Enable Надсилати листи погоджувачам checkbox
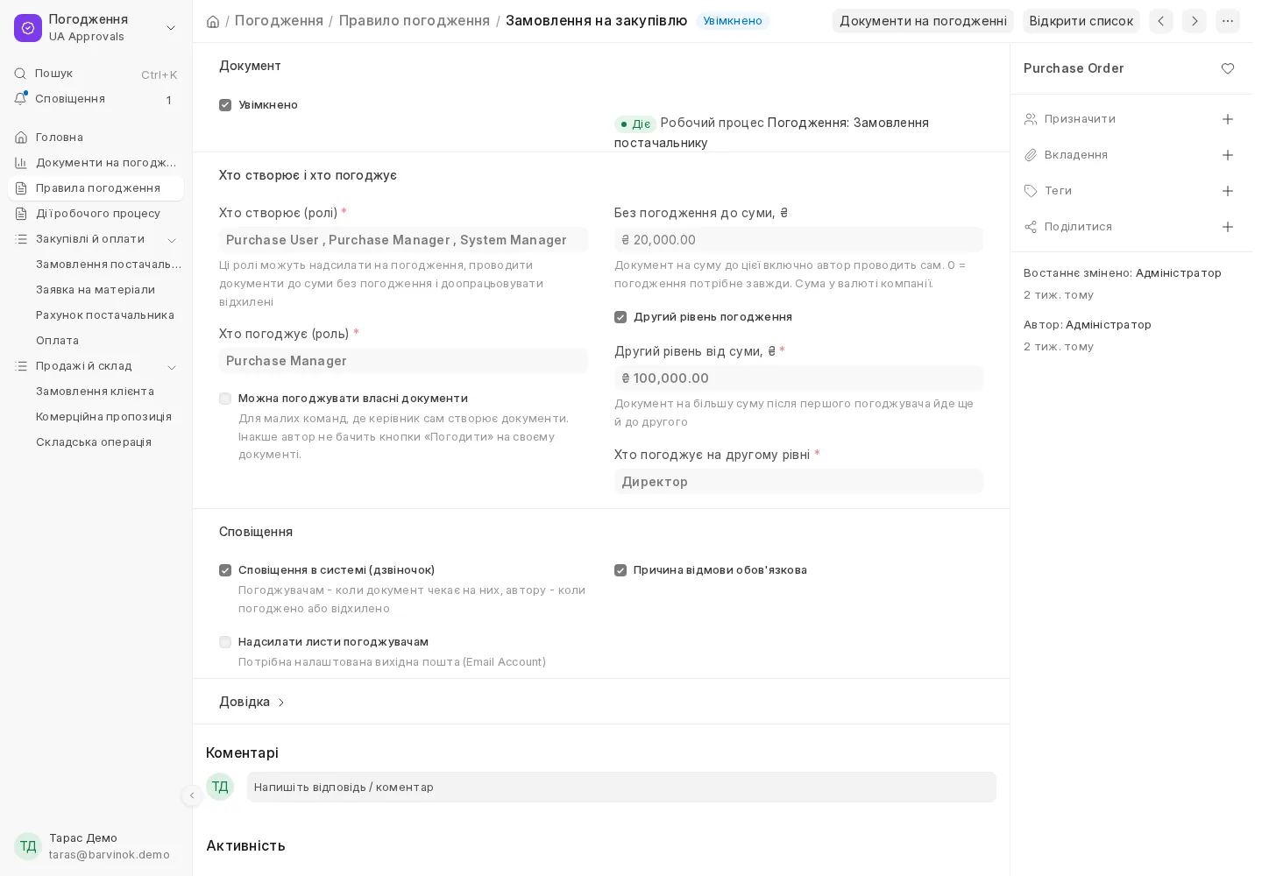The height and width of the screenshot is (876, 1262). tap(225, 642)
